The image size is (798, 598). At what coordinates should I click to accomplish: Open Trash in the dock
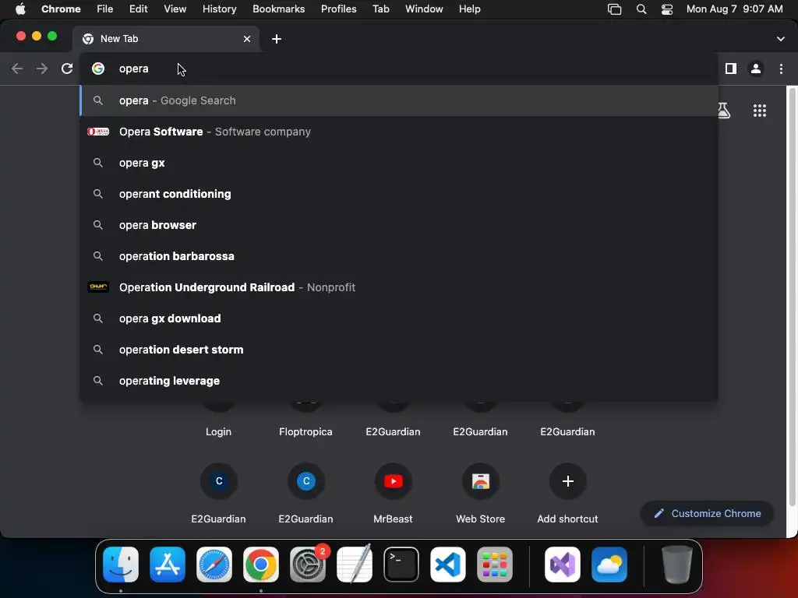point(677,565)
